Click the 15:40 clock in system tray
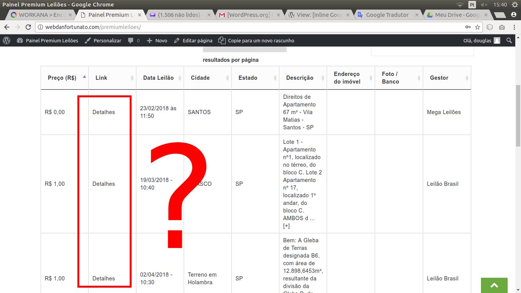The image size is (521, 293). click(x=500, y=5)
